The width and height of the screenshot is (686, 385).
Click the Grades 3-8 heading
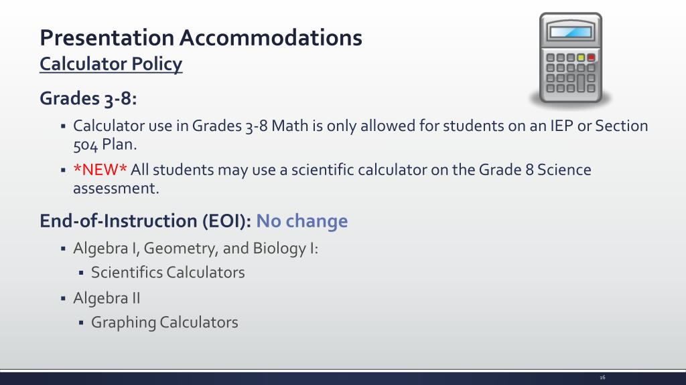88,98
